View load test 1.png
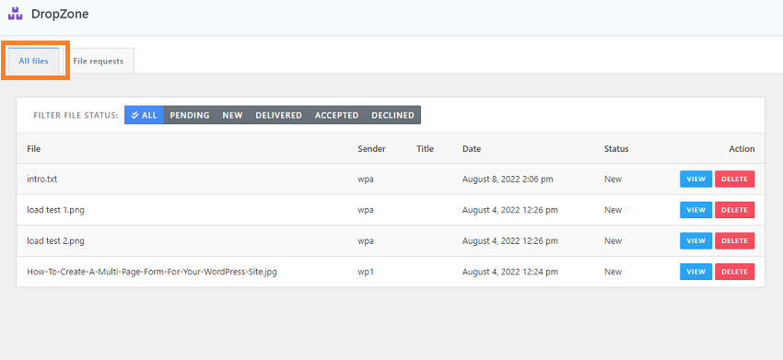The width and height of the screenshot is (783, 360). [695, 210]
